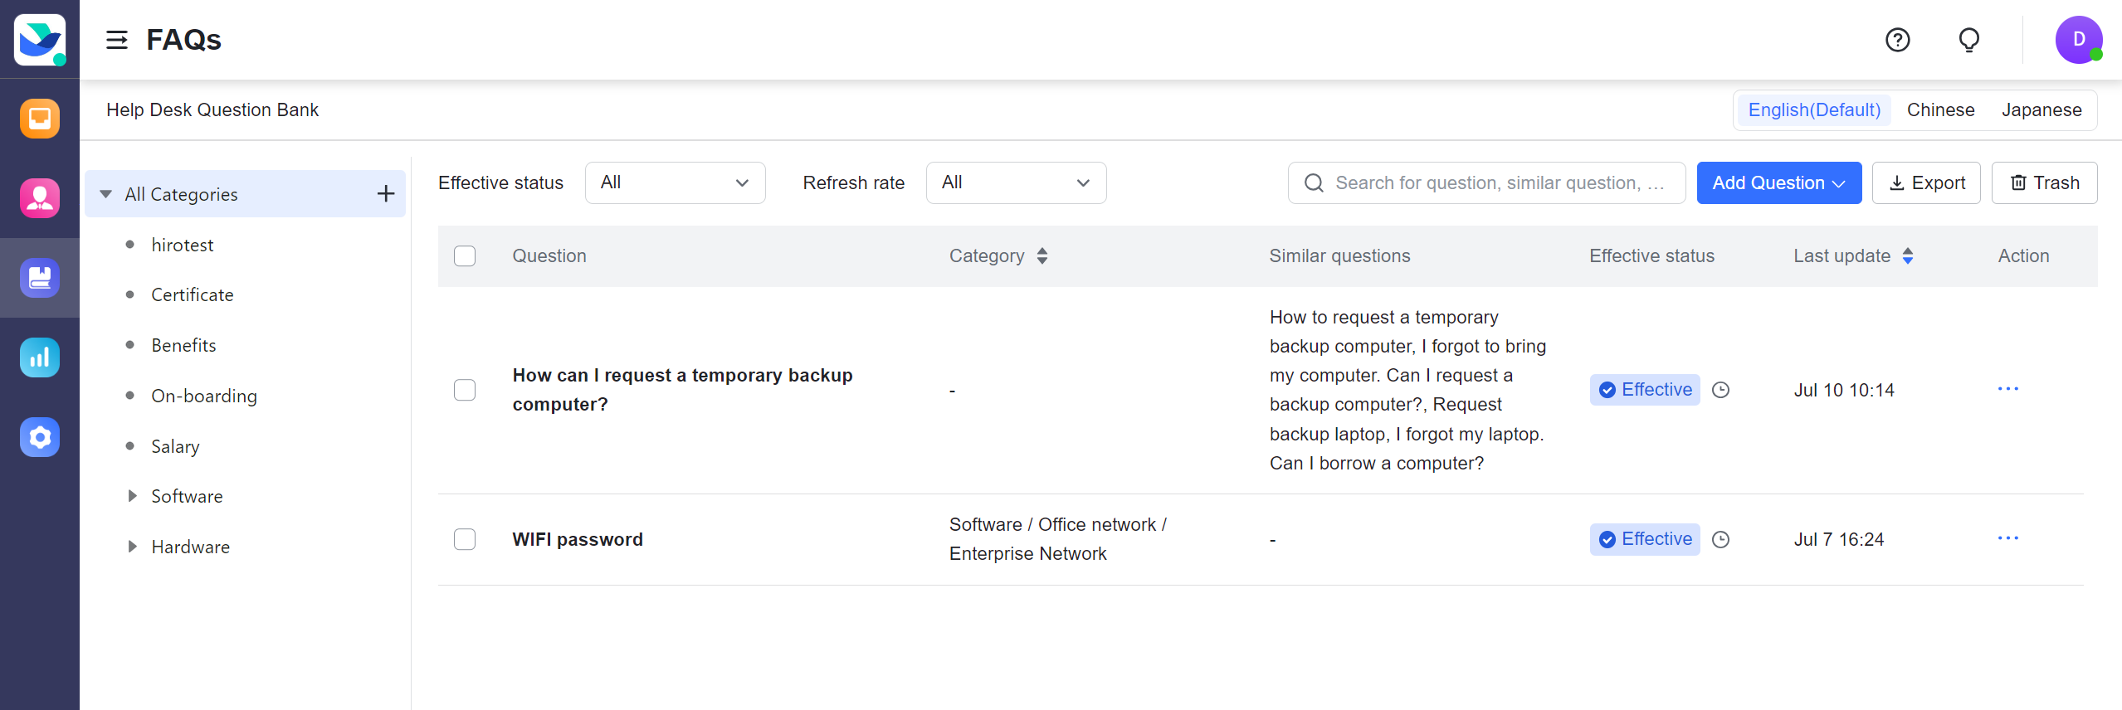Check the backup computer question checkbox
The image size is (2122, 710).
(x=465, y=390)
